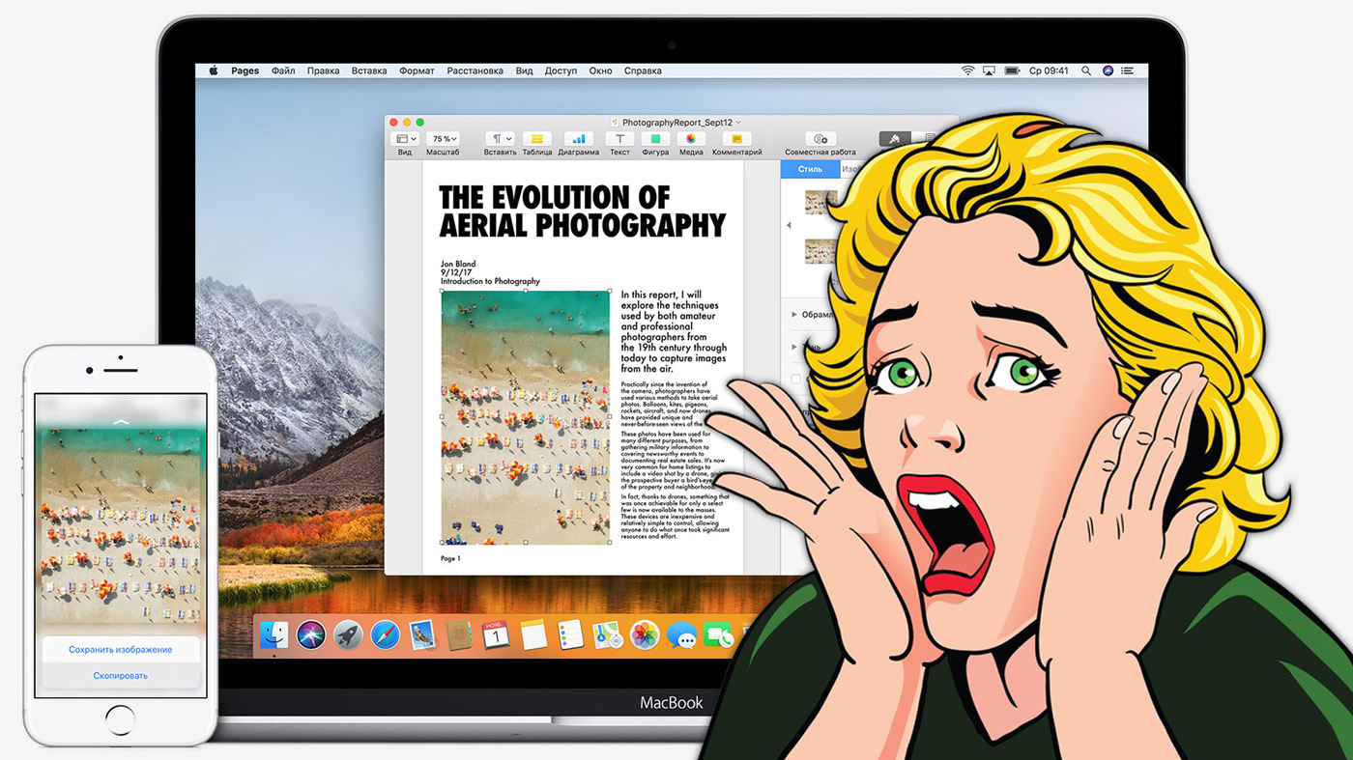Open the Вставить insert paragraph dropdown
1353x760 pixels.
click(x=500, y=140)
